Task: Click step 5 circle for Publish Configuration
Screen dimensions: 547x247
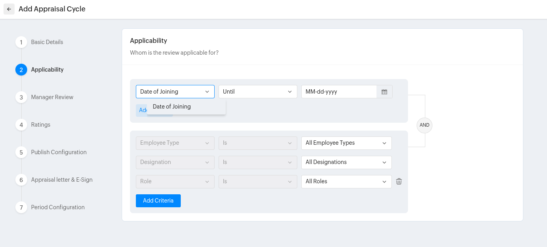Action: pyautogui.click(x=21, y=152)
